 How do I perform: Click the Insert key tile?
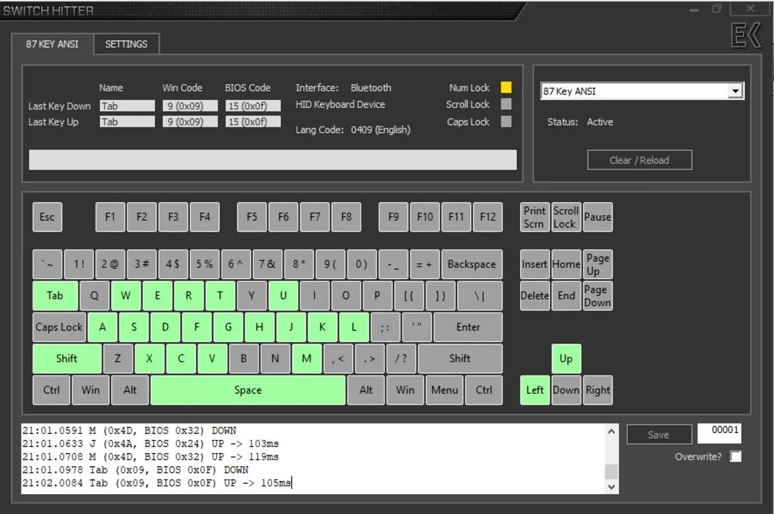pos(535,265)
